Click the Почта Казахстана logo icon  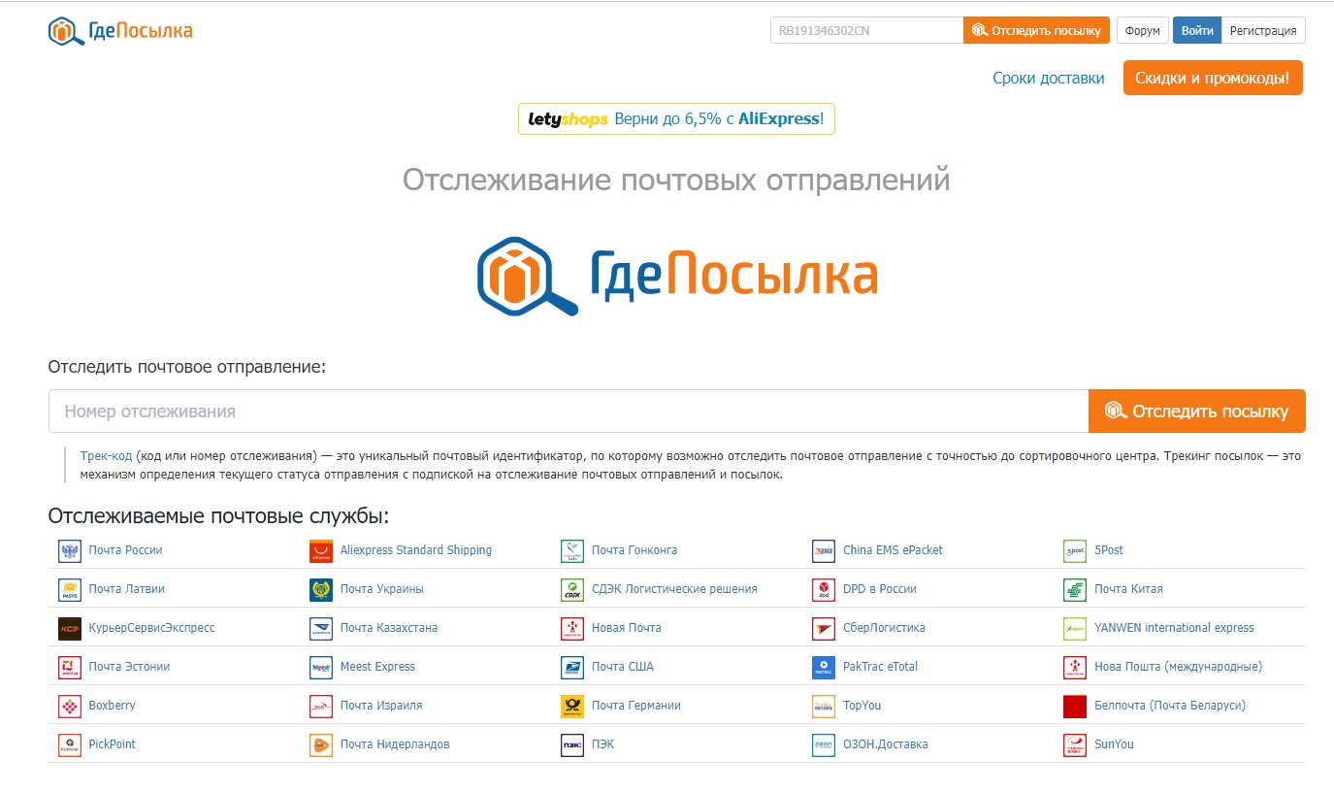[x=321, y=629]
